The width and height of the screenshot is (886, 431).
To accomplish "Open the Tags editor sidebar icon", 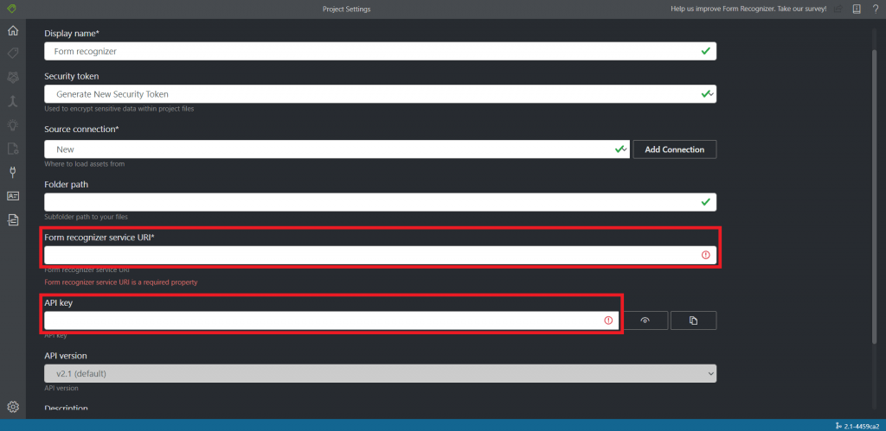I will coord(13,54).
